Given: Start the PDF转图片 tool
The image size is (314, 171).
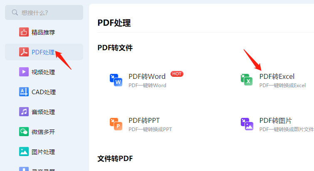Looking at the screenshot, I should 276,120.
